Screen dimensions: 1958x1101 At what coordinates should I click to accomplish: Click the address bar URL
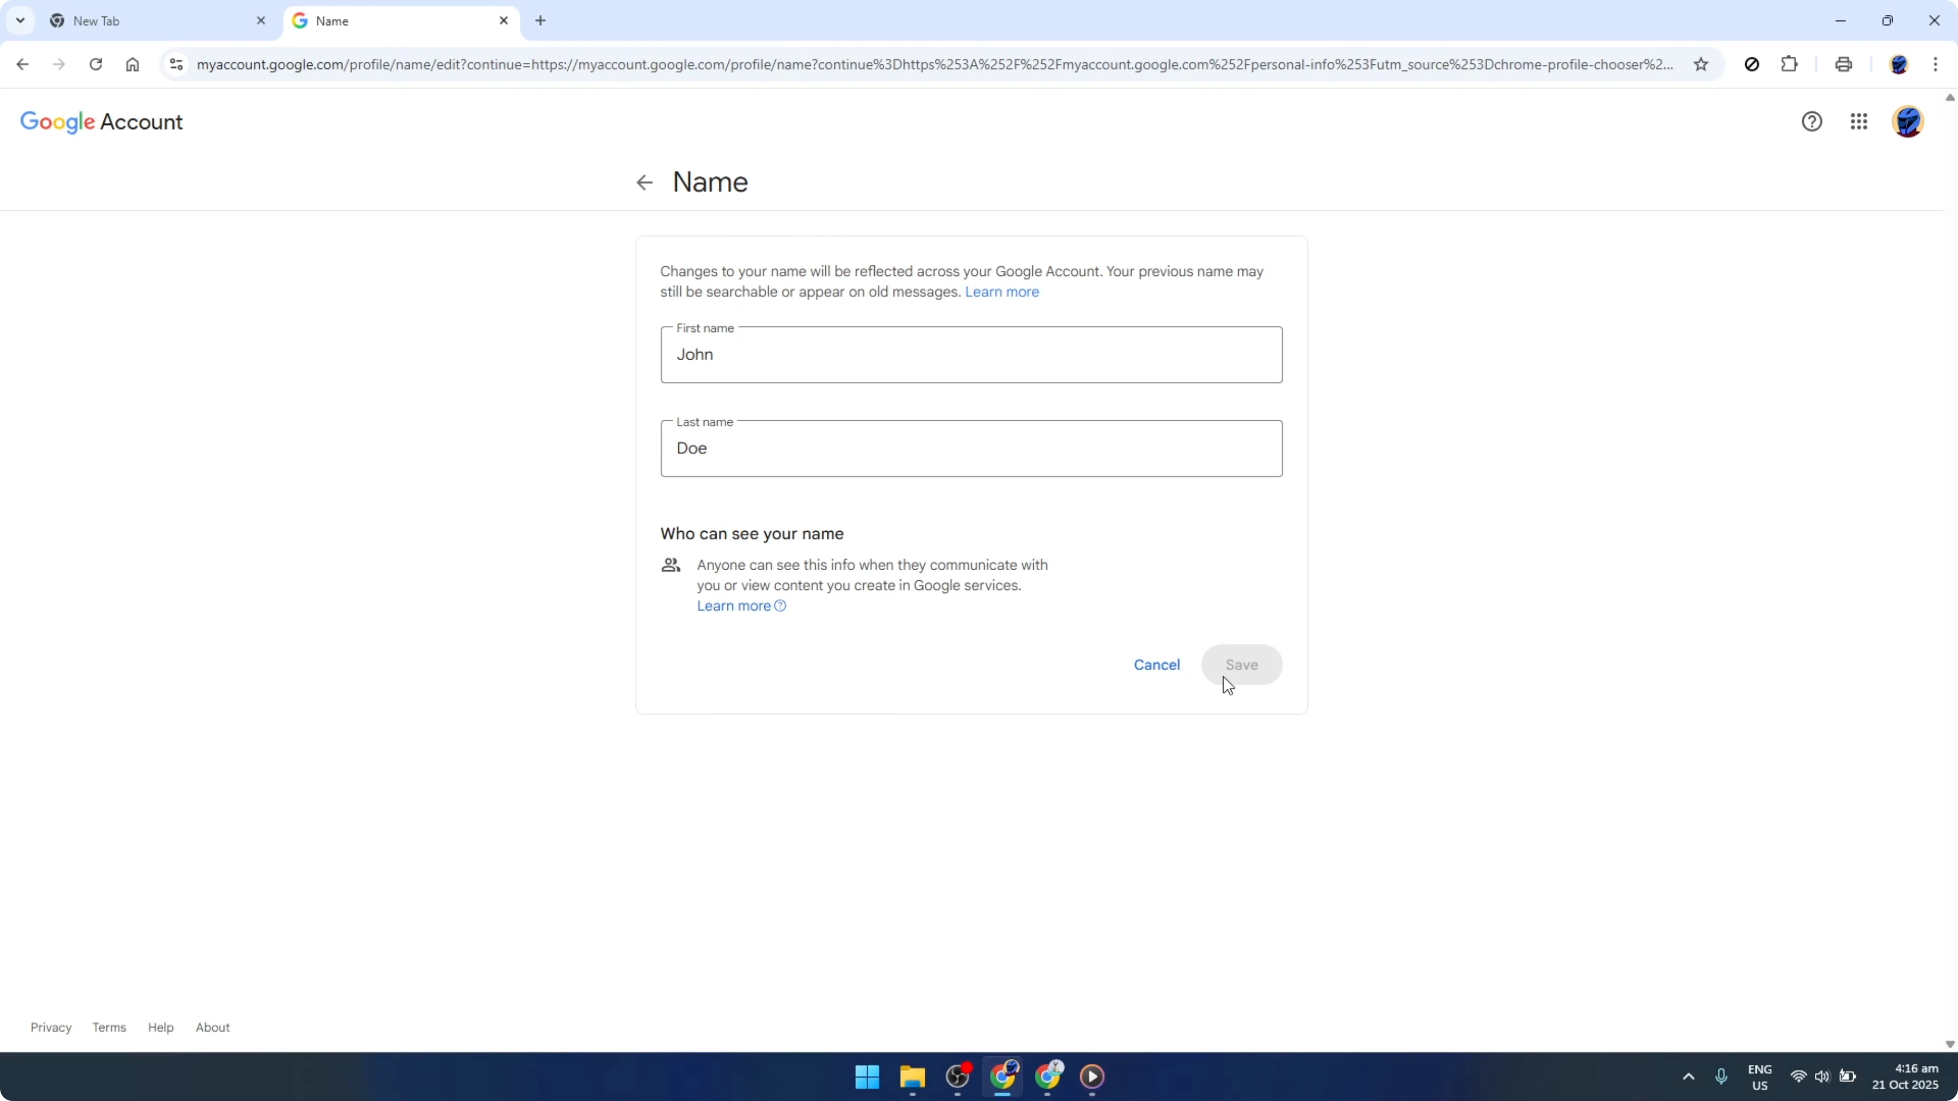(x=935, y=64)
